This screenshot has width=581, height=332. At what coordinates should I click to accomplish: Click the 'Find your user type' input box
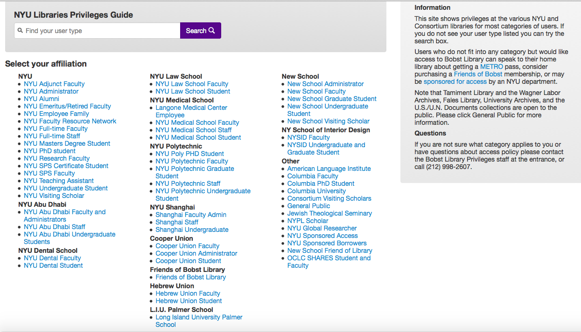[x=93, y=30]
